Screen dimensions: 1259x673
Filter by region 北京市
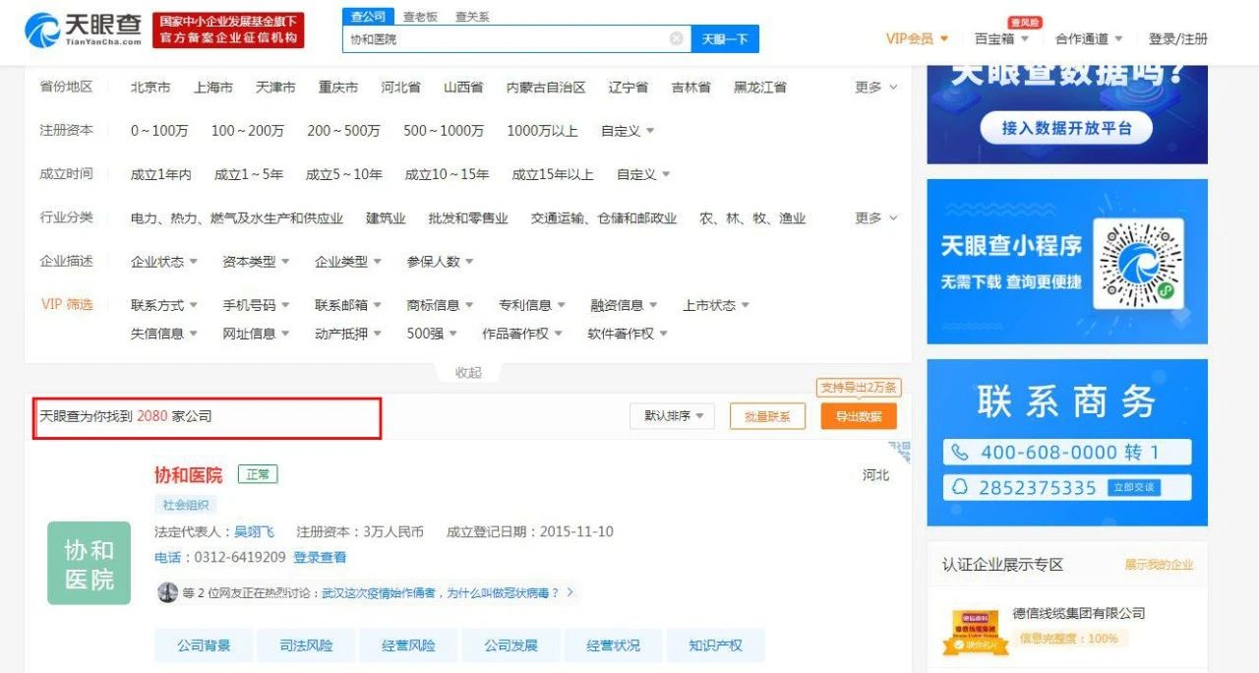[x=150, y=87]
